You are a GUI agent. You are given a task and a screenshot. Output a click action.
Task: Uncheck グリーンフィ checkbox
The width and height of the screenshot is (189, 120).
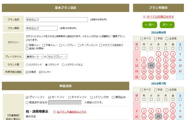(27, 97)
